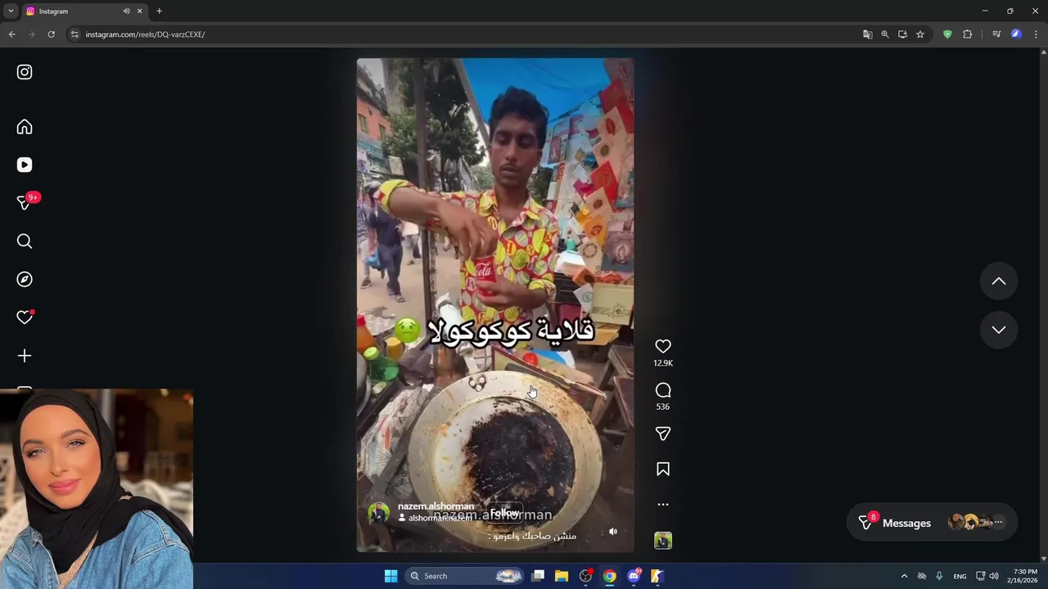Open Discord from the taskbar
Screen dimensions: 1048x589
pyautogui.click(x=634, y=576)
